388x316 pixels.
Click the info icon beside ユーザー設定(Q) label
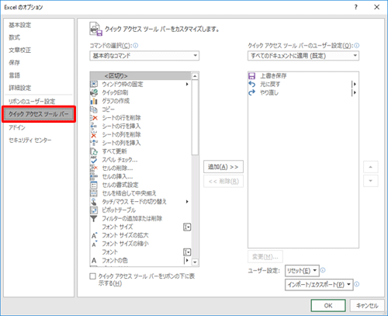click(x=357, y=46)
